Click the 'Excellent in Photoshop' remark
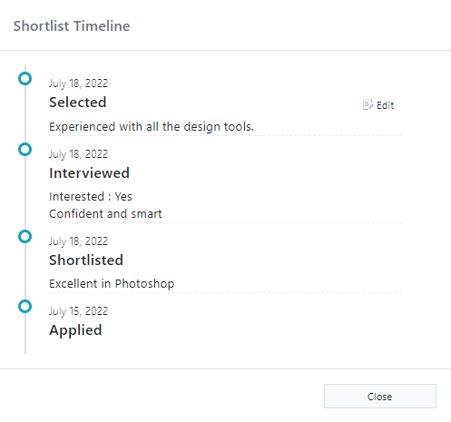Image resolution: width=451 pixels, height=422 pixels. pyautogui.click(x=112, y=284)
